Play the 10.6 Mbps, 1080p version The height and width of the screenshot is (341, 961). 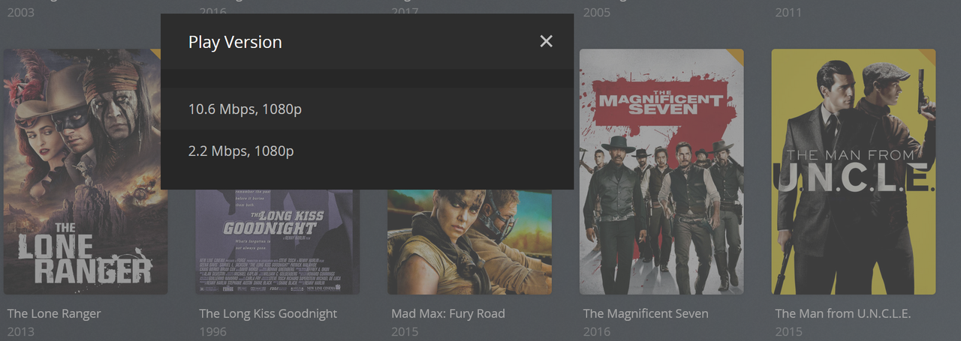point(367,109)
